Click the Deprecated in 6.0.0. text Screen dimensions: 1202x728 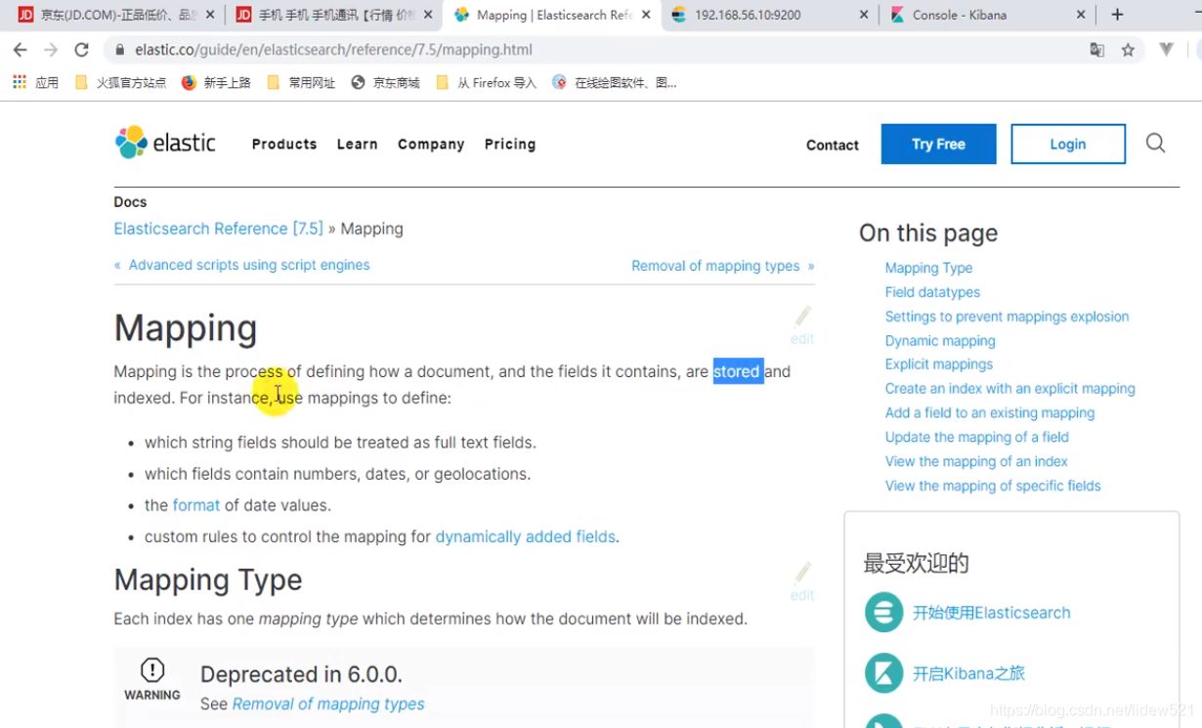pyautogui.click(x=301, y=674)
